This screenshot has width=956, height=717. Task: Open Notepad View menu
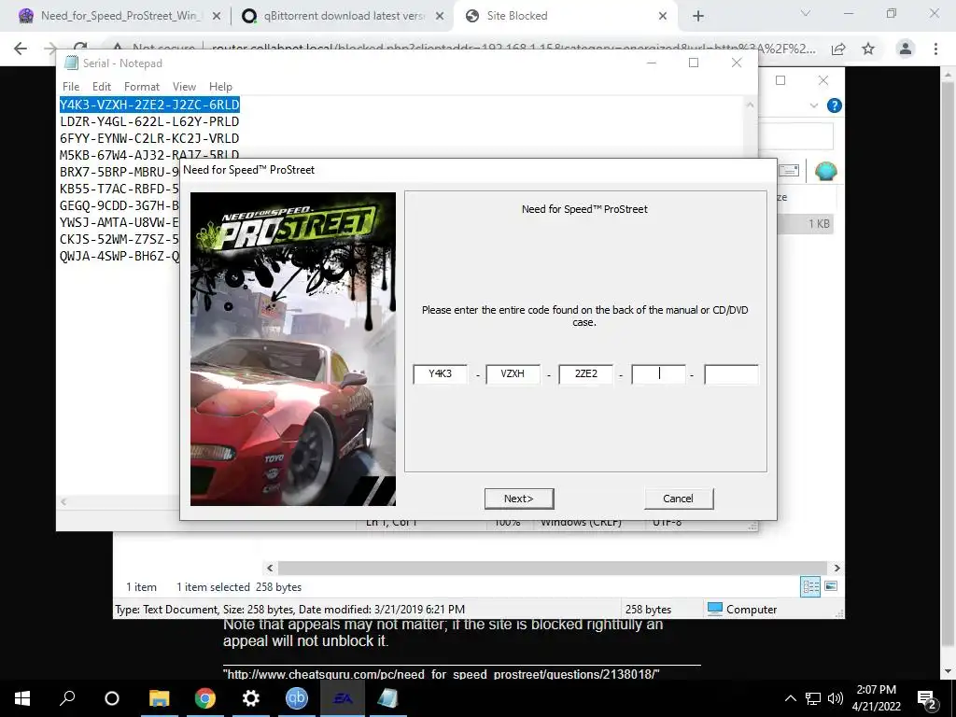(x=184, y=87)
